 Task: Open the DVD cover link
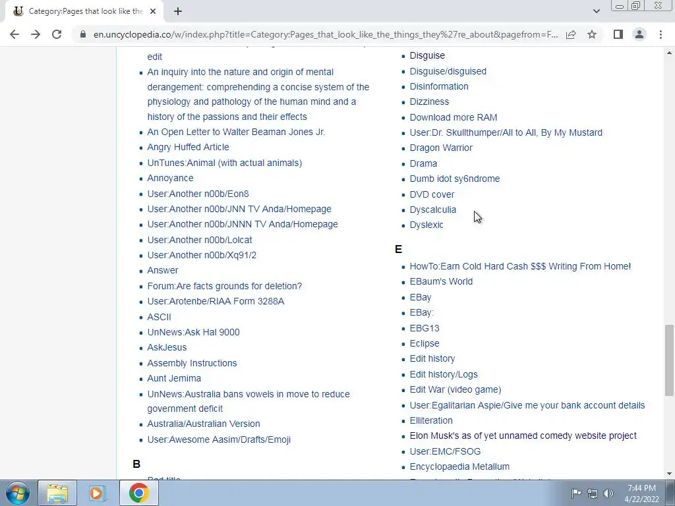pos(432,194)
